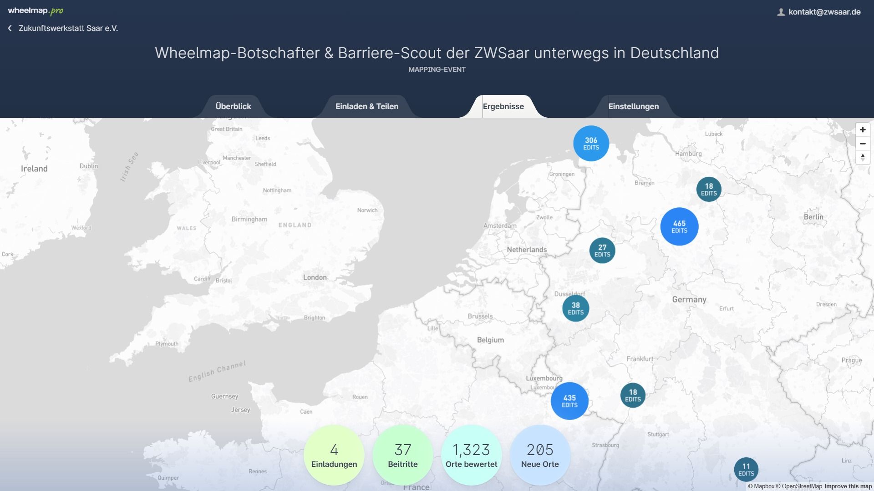The height and width of the screenshot is (491, 874).
Task: Open the Improve this map link
Action: click(848, 486)
